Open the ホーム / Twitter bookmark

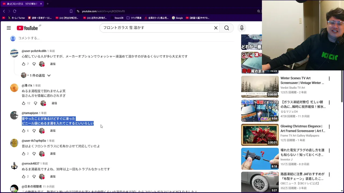(x=16, y=18)
